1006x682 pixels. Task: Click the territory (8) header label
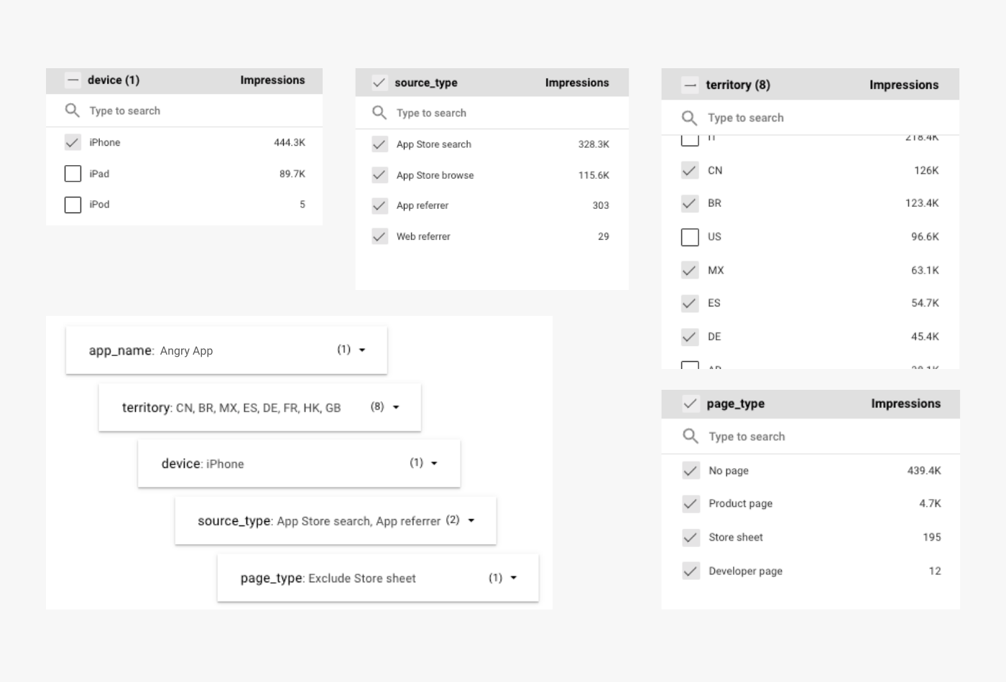738,85
